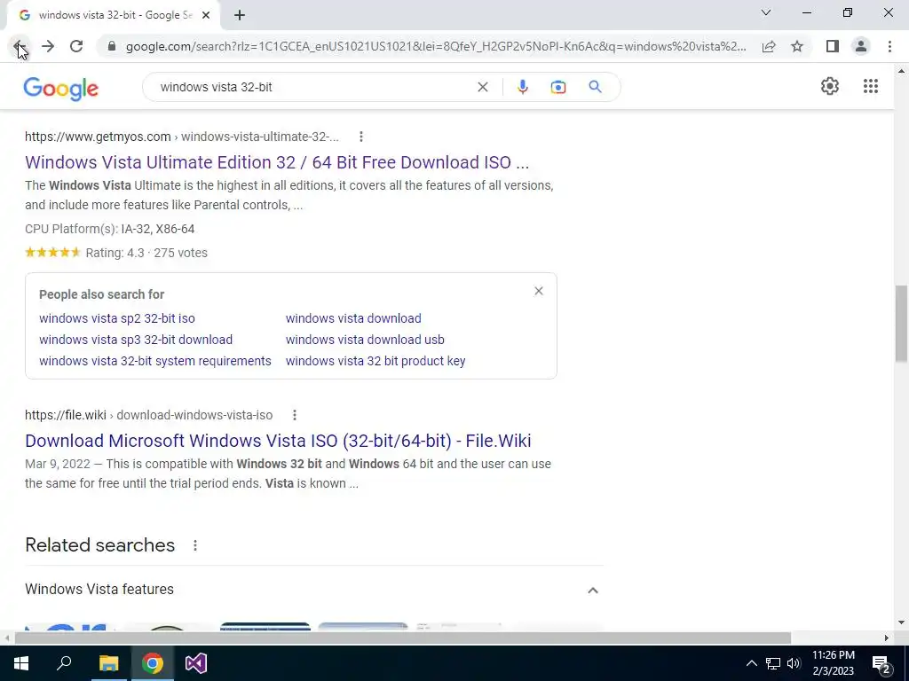Collapse the 'Windows Vista features' section
The image size is (909, 681).
[592, 591]
